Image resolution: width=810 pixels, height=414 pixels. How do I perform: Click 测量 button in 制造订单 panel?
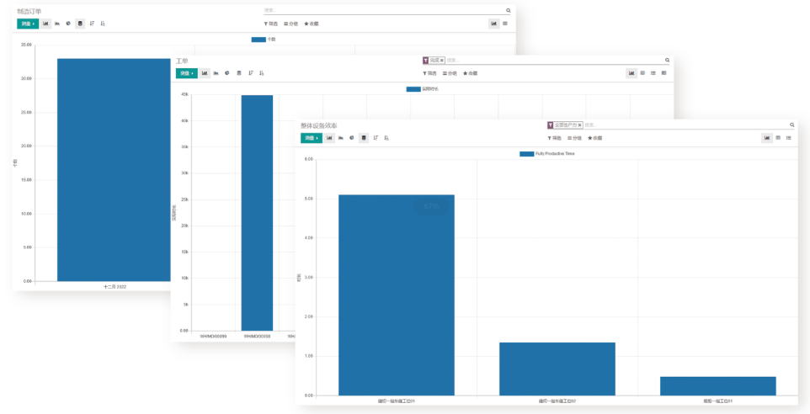28,24
